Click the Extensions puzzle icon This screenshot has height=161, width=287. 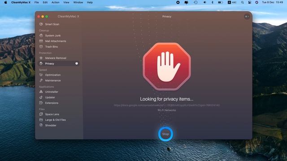pos(41,103)
